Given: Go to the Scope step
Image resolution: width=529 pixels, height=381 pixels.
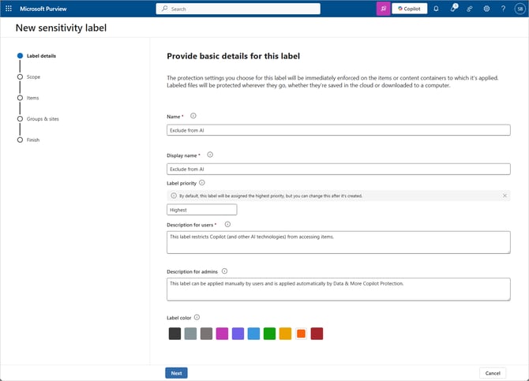Looking at the screenshot, I should click(x=33, y=77).
